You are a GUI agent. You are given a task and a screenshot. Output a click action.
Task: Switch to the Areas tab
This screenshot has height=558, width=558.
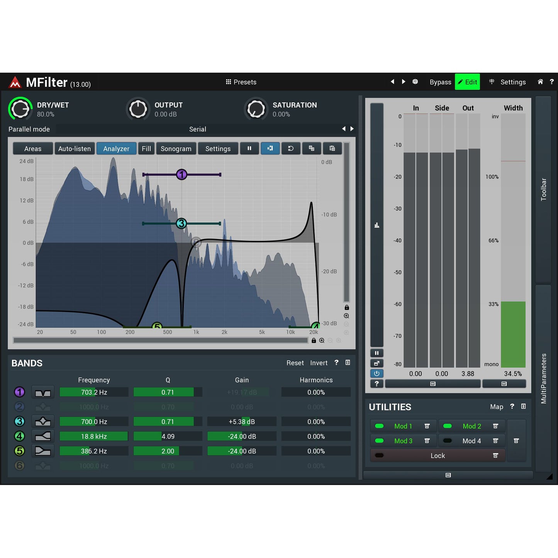[x=33, y=148]
